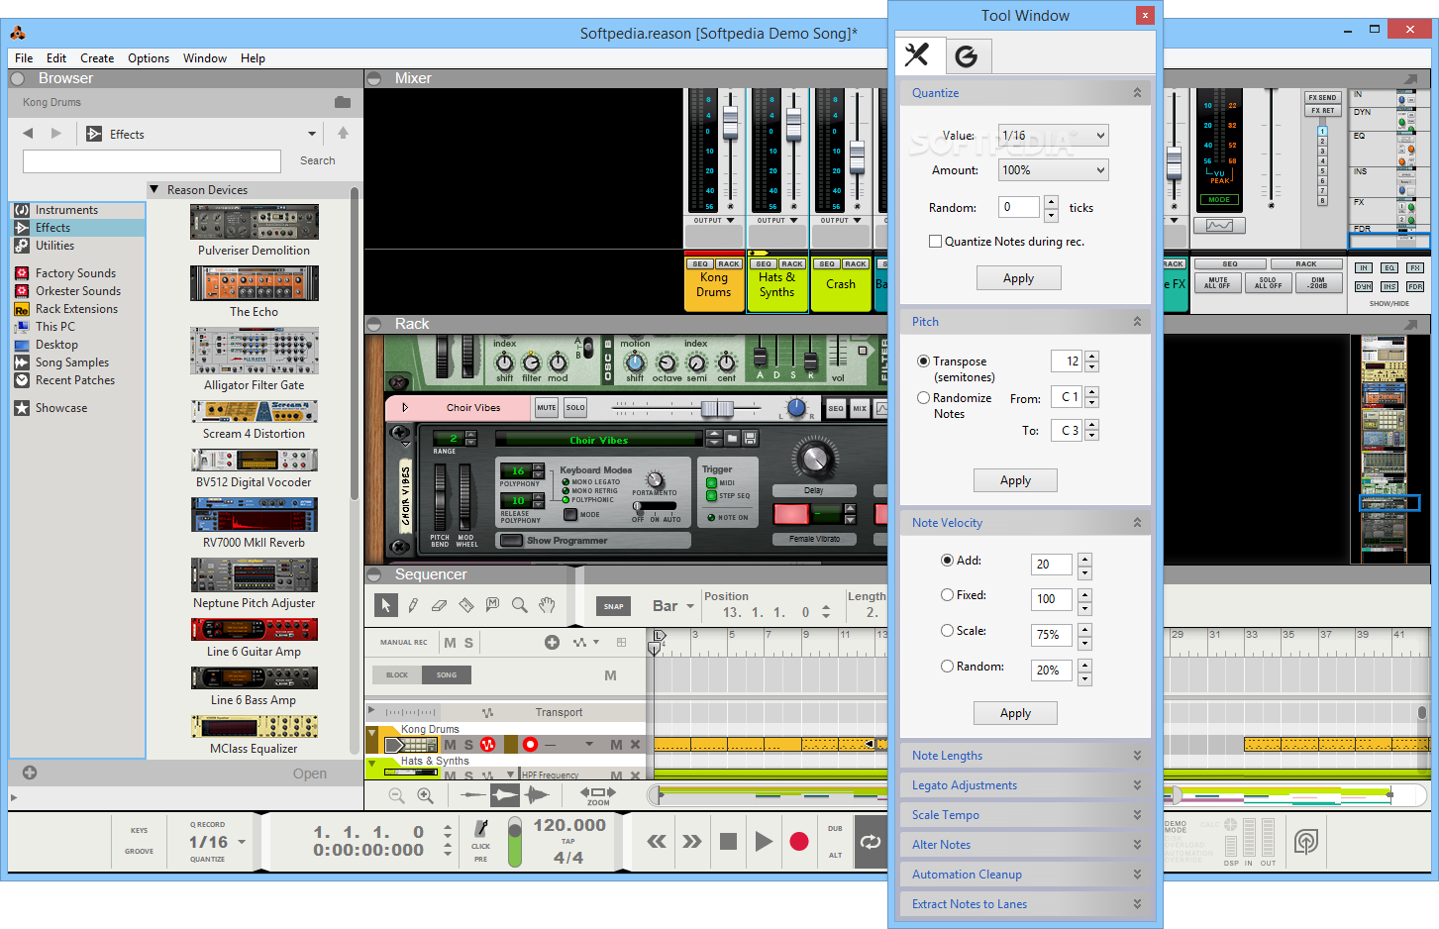The height and width of the screenshot is (929, 1439).
Task: Click the transport Fast Forward button
Action: coord(692,842)
